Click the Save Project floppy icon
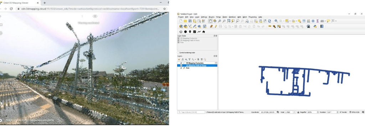Viewport: 365px width, 128px height. [190, 21]
